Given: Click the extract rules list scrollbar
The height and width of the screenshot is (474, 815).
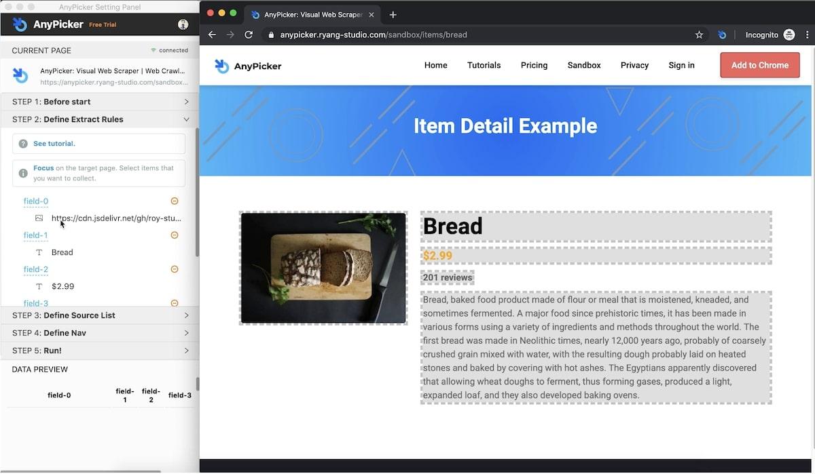Looking at the screenshot, I should [x=198, y=192].
